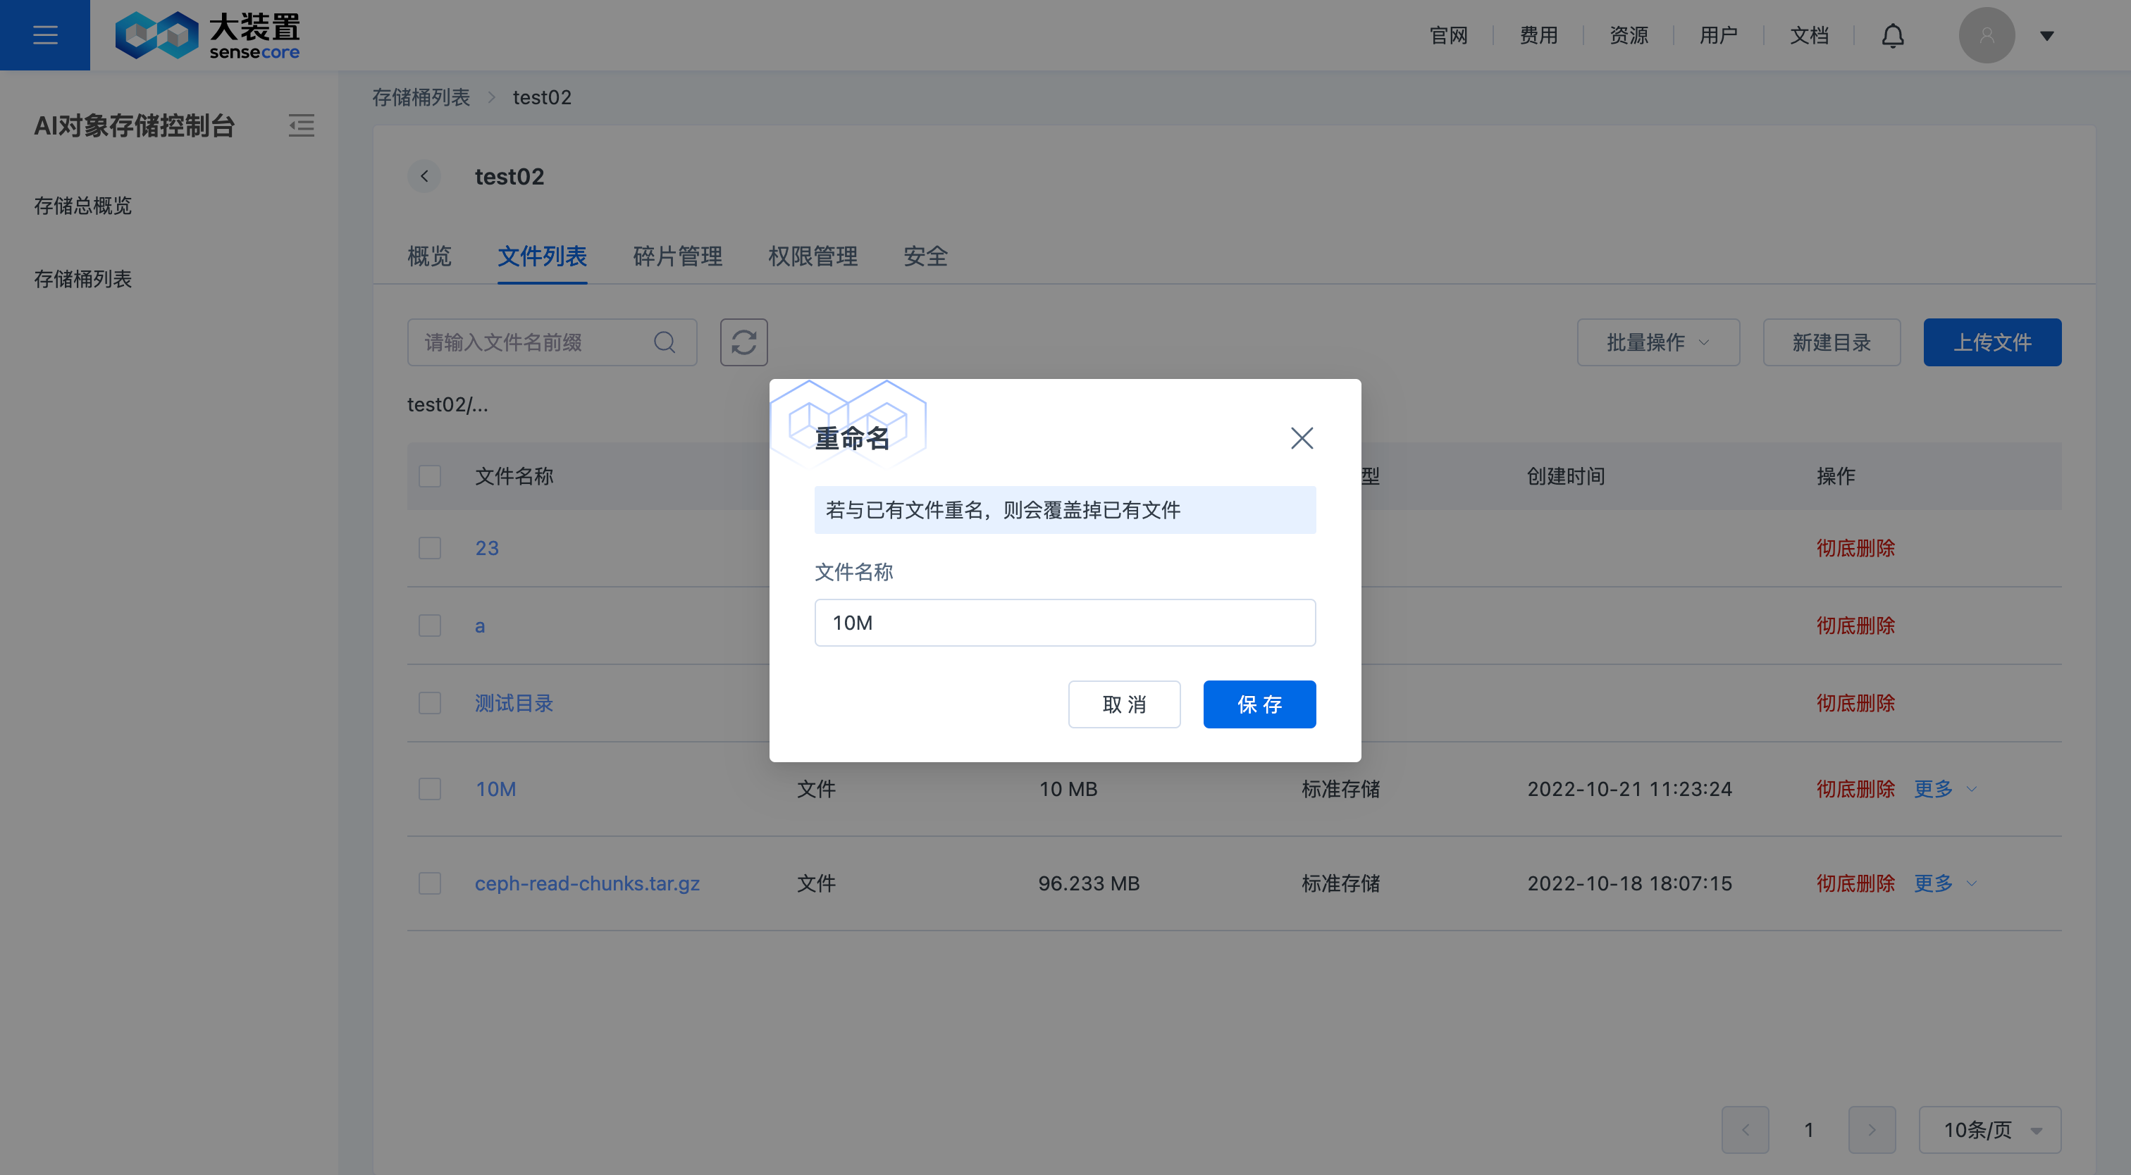This screenshot has width=2131, height=1175.
Task: Go back using the arrow beside test02
Action: click(424, 176)
